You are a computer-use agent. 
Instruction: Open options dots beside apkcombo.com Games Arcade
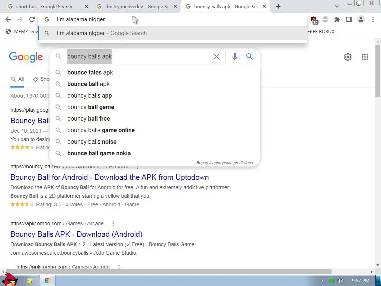point(113,223)
